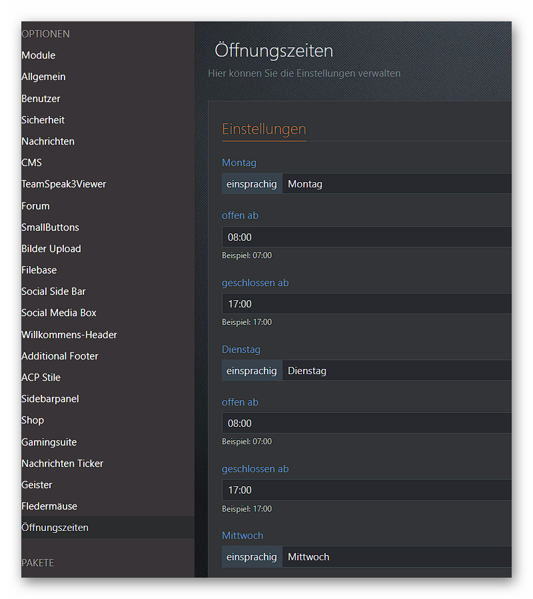Expand einsprachig selector for Mittwoch

coord(251,557)
